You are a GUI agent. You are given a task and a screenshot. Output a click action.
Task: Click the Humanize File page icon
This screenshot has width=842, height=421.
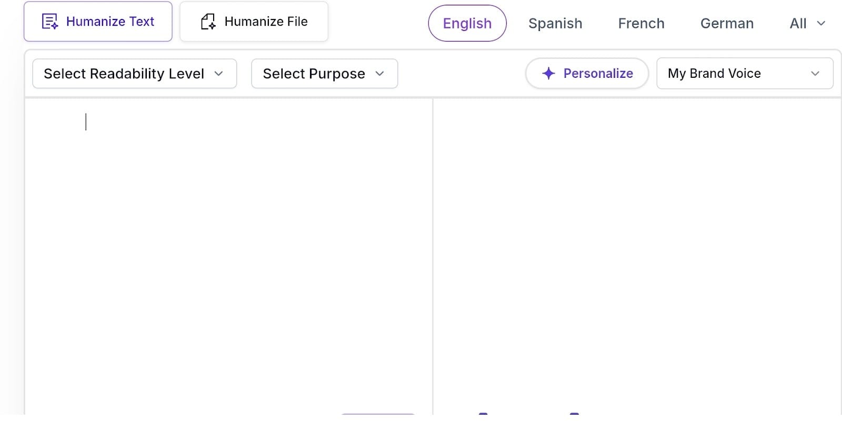click(208, 22)
